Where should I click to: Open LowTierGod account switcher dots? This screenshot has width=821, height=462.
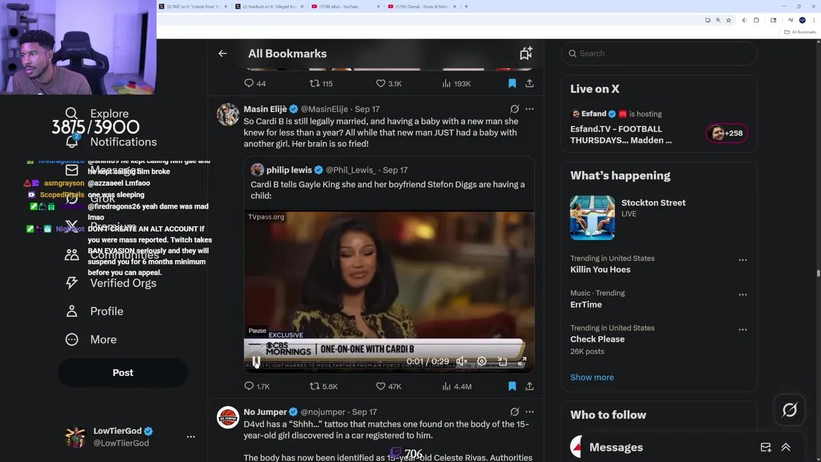tap(190, 436)
